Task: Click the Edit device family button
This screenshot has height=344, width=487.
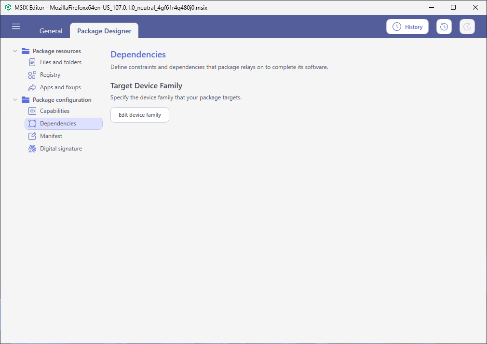Action: pos(140,115)
